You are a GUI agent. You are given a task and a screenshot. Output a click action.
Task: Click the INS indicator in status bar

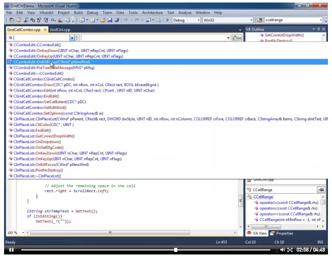tap(320, 242)
